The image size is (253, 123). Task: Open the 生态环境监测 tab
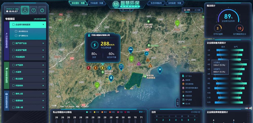pos(156,3)
